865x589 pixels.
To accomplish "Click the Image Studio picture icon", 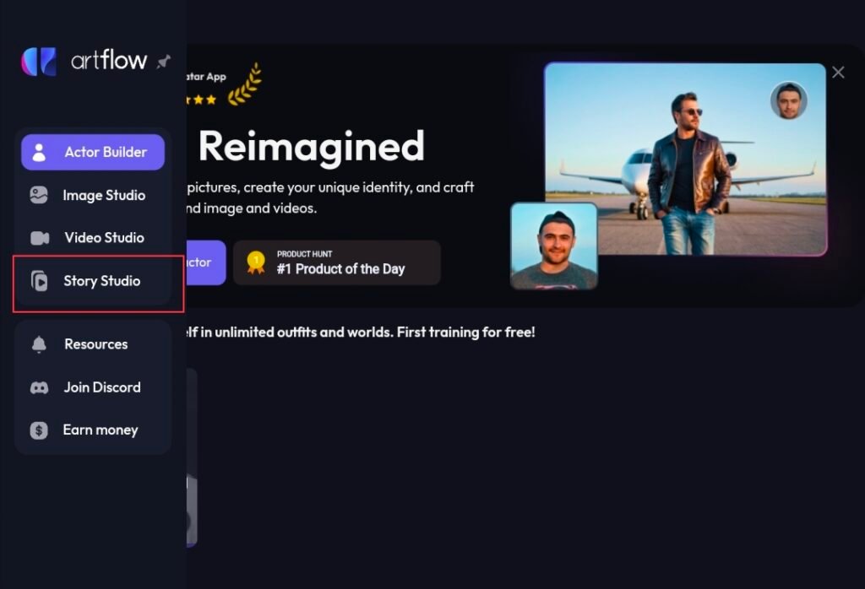I will [x=39, y=195].
